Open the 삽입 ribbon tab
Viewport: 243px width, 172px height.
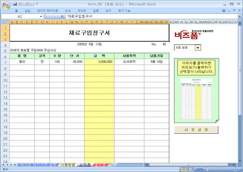[x=28, y=11]
